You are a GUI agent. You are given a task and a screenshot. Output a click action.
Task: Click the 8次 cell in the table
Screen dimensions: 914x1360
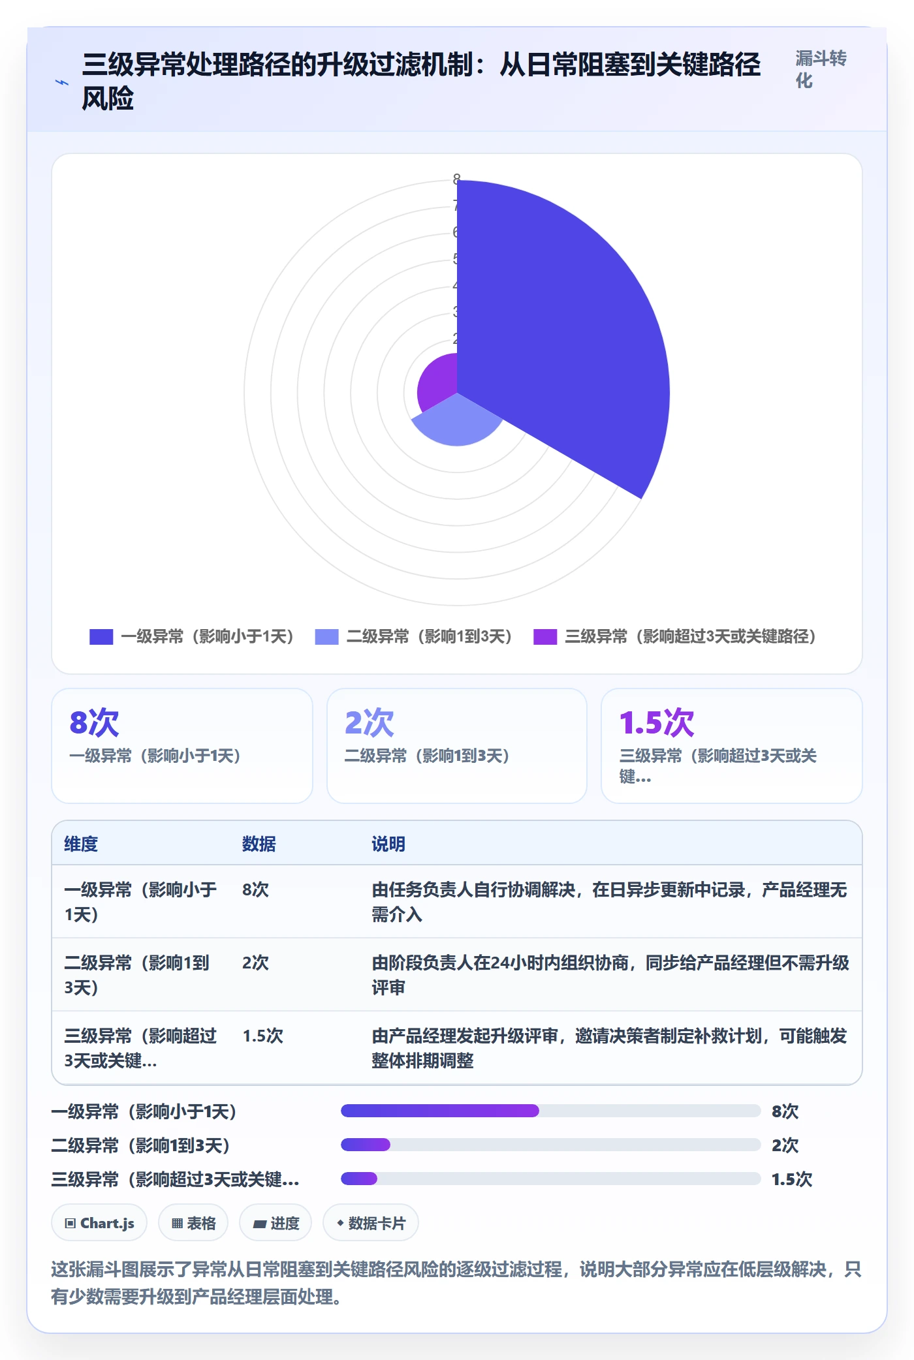pos(255,889)
